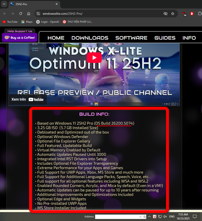The width and height of the screenshot is (202, 221).
Task: Open the tab search dropdown arrow
Action: 4,4
